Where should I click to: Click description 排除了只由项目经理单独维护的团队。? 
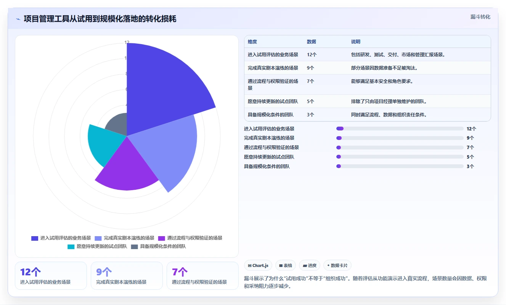click(x=389, y=102)
